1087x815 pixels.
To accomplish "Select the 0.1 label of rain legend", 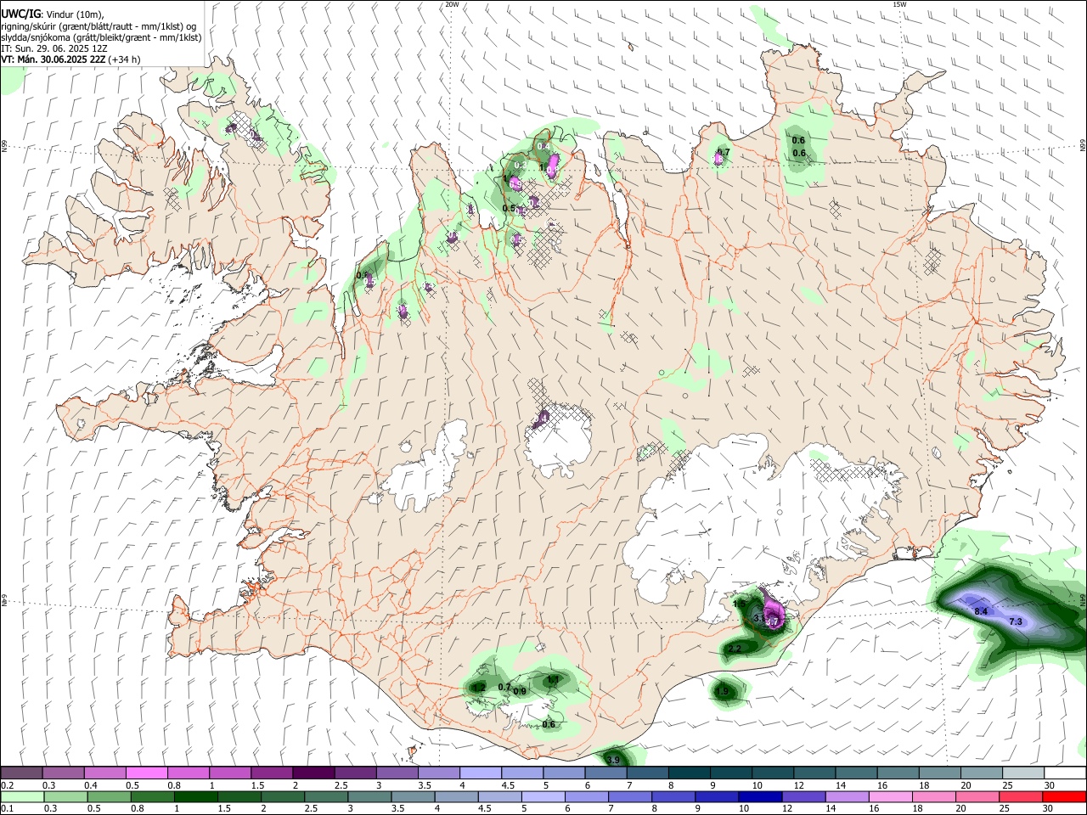I will tap(8, 809).
